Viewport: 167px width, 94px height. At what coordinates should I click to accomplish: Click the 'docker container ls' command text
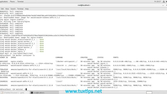coord(25,55)
